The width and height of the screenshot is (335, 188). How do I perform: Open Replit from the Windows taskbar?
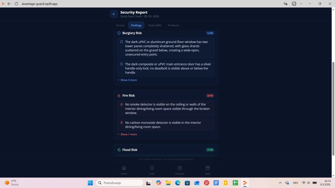pyautogui.click(x=245, y=183)
